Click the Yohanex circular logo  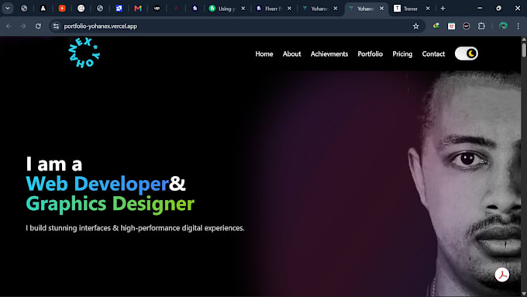(84, 53)
